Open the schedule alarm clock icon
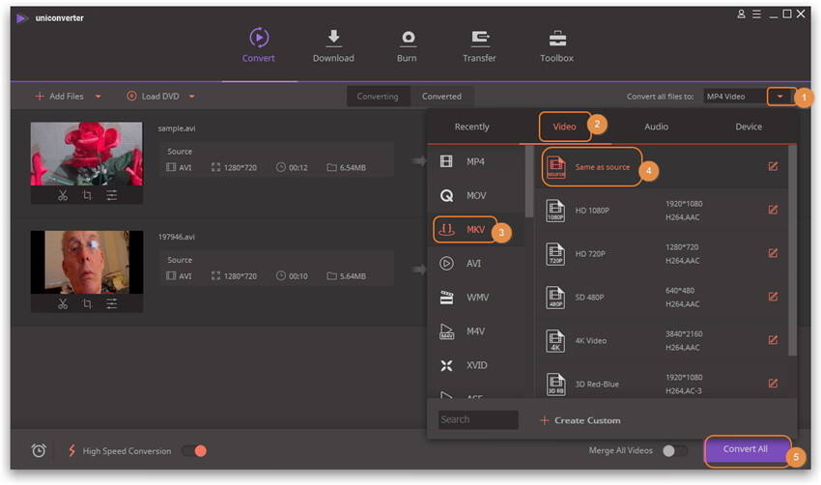This screenshot has width=821, height=485. pyautogui.click(x=39, y=450)
